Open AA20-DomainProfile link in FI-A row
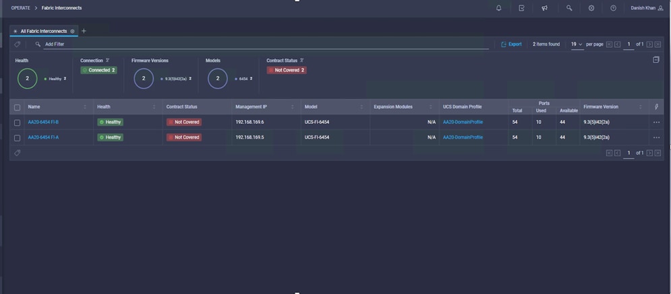This screenshot has width=671, height=294. click(x=463, y=137)
